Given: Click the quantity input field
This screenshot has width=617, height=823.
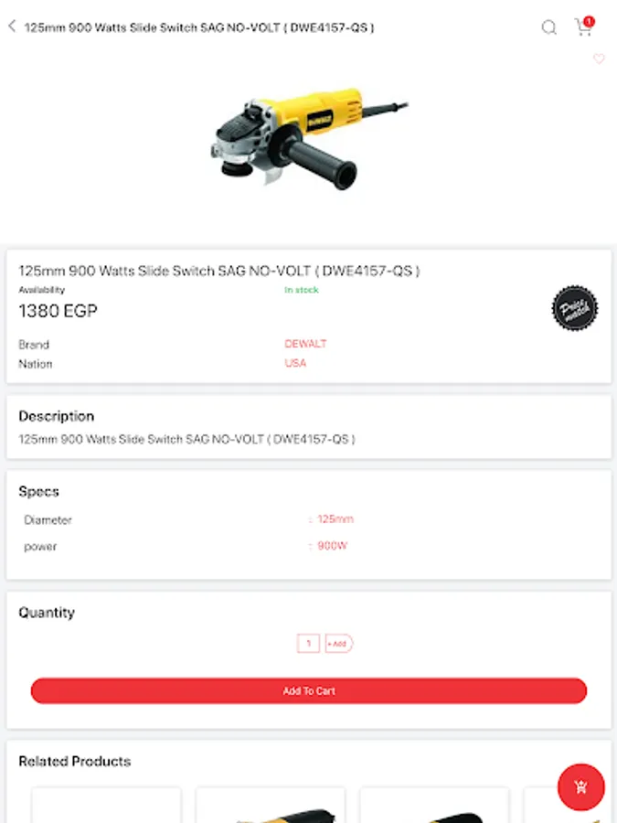Looking at the screenshot, I should tap(308, 644).
